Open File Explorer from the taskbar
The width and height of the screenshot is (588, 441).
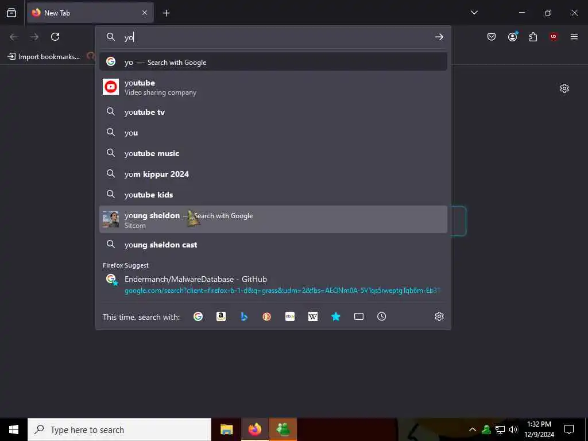[x=226, y=430]
